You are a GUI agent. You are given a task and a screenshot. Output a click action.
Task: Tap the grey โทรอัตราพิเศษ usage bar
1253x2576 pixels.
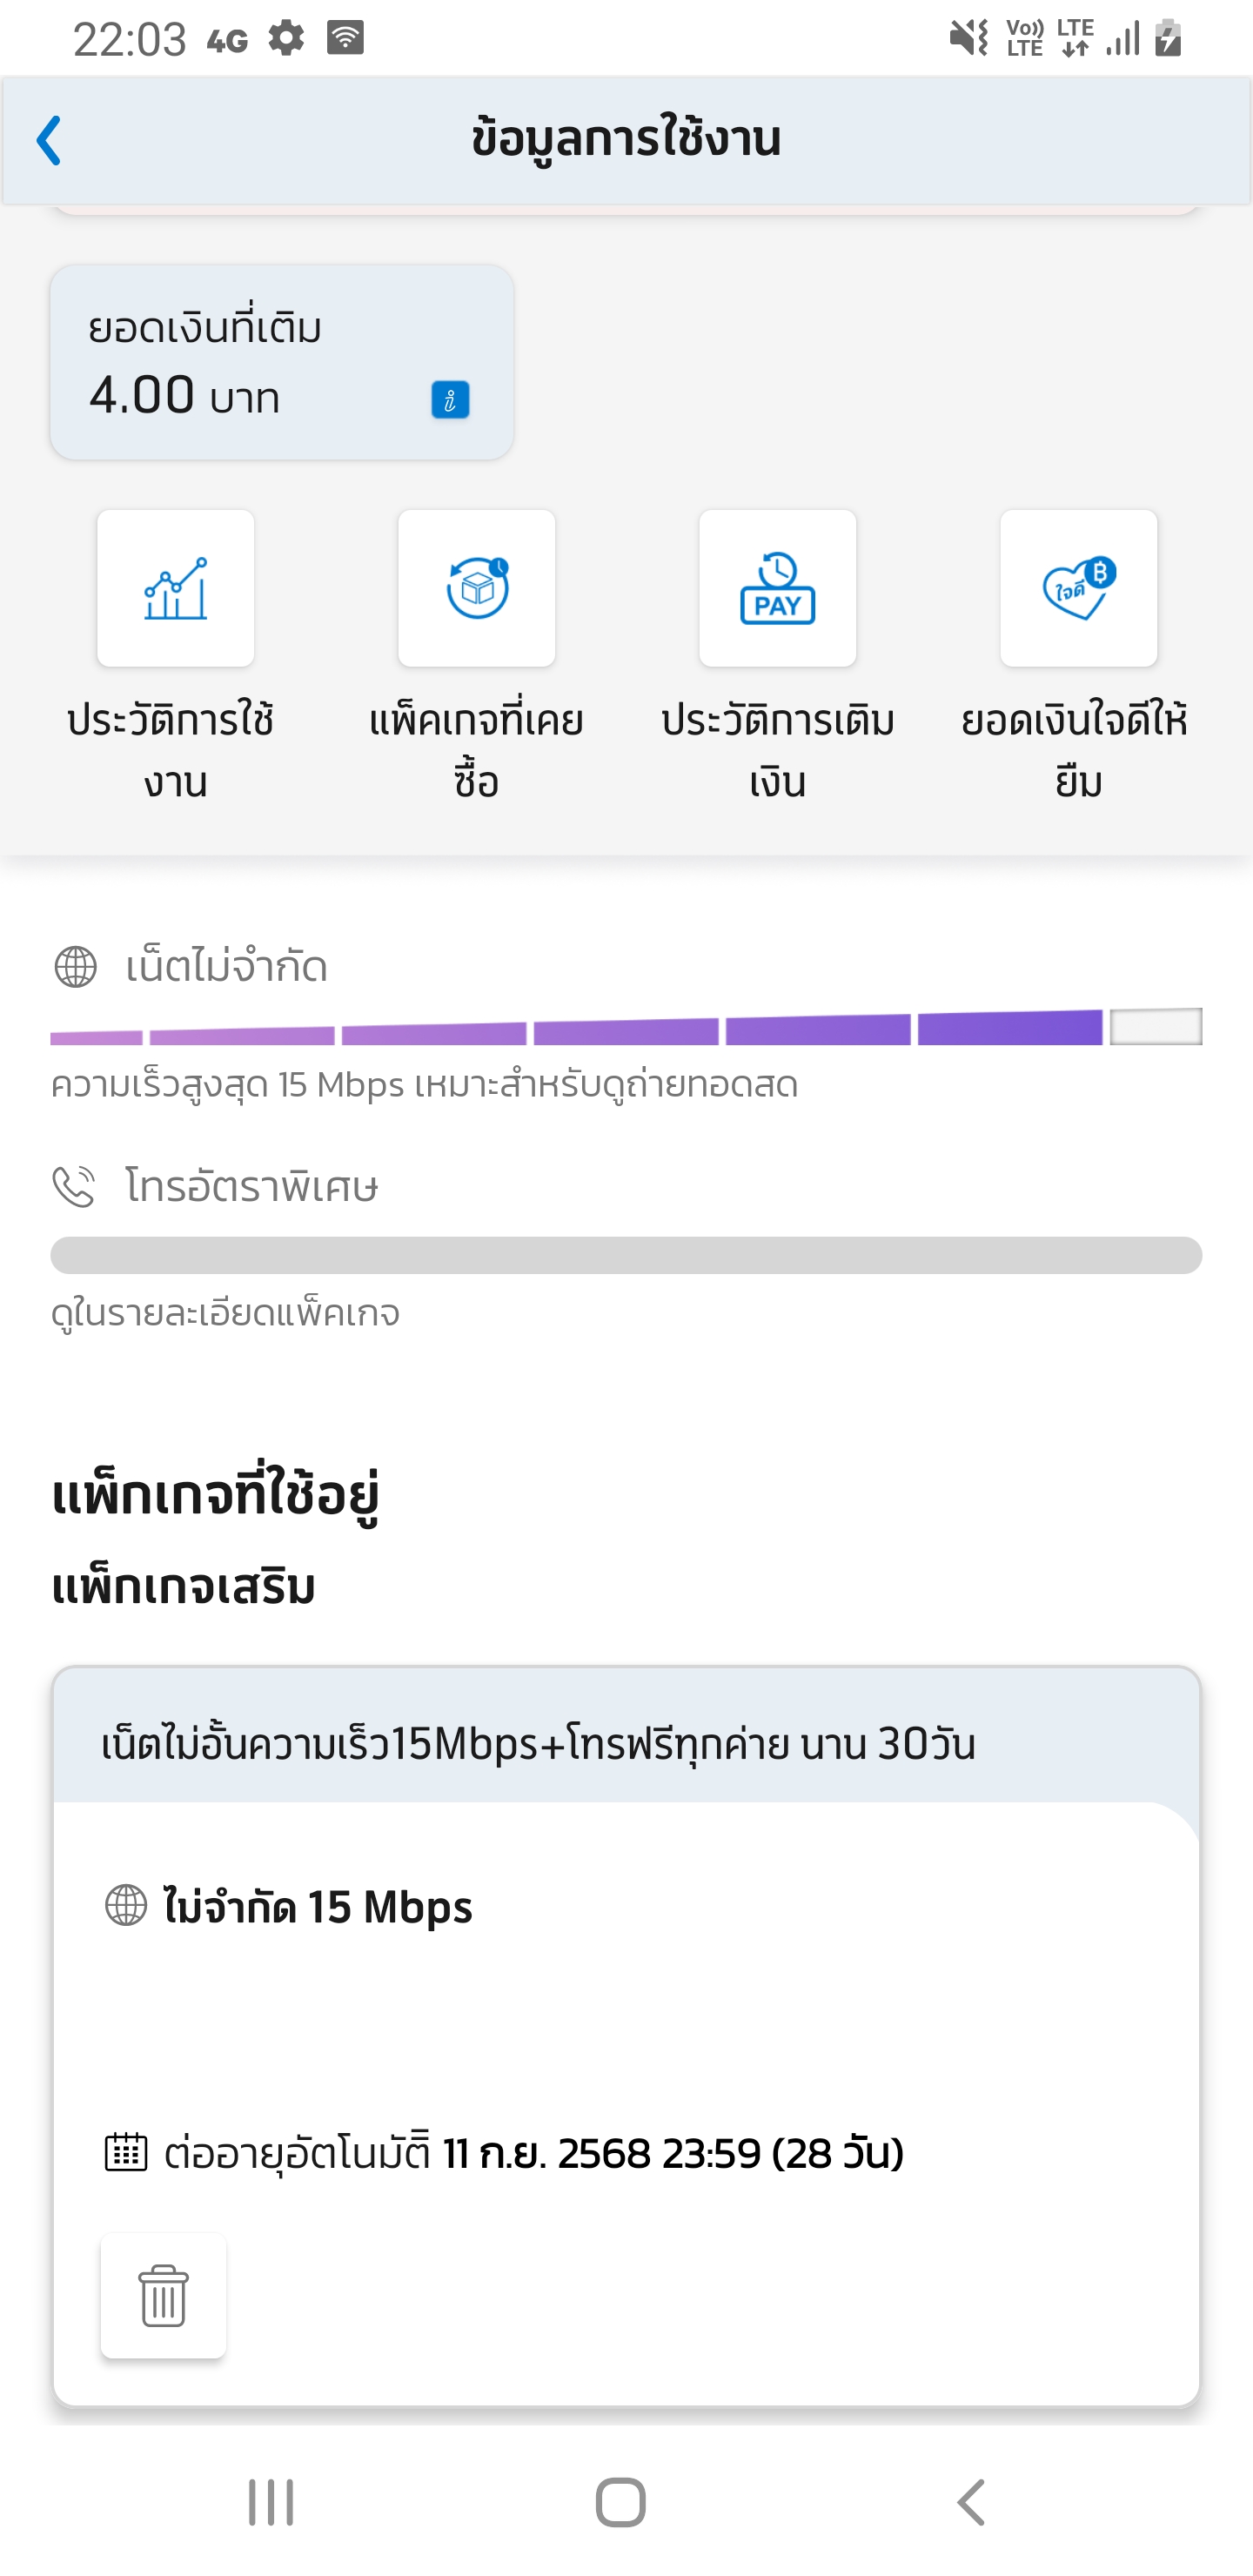[x=626, y=1255]
